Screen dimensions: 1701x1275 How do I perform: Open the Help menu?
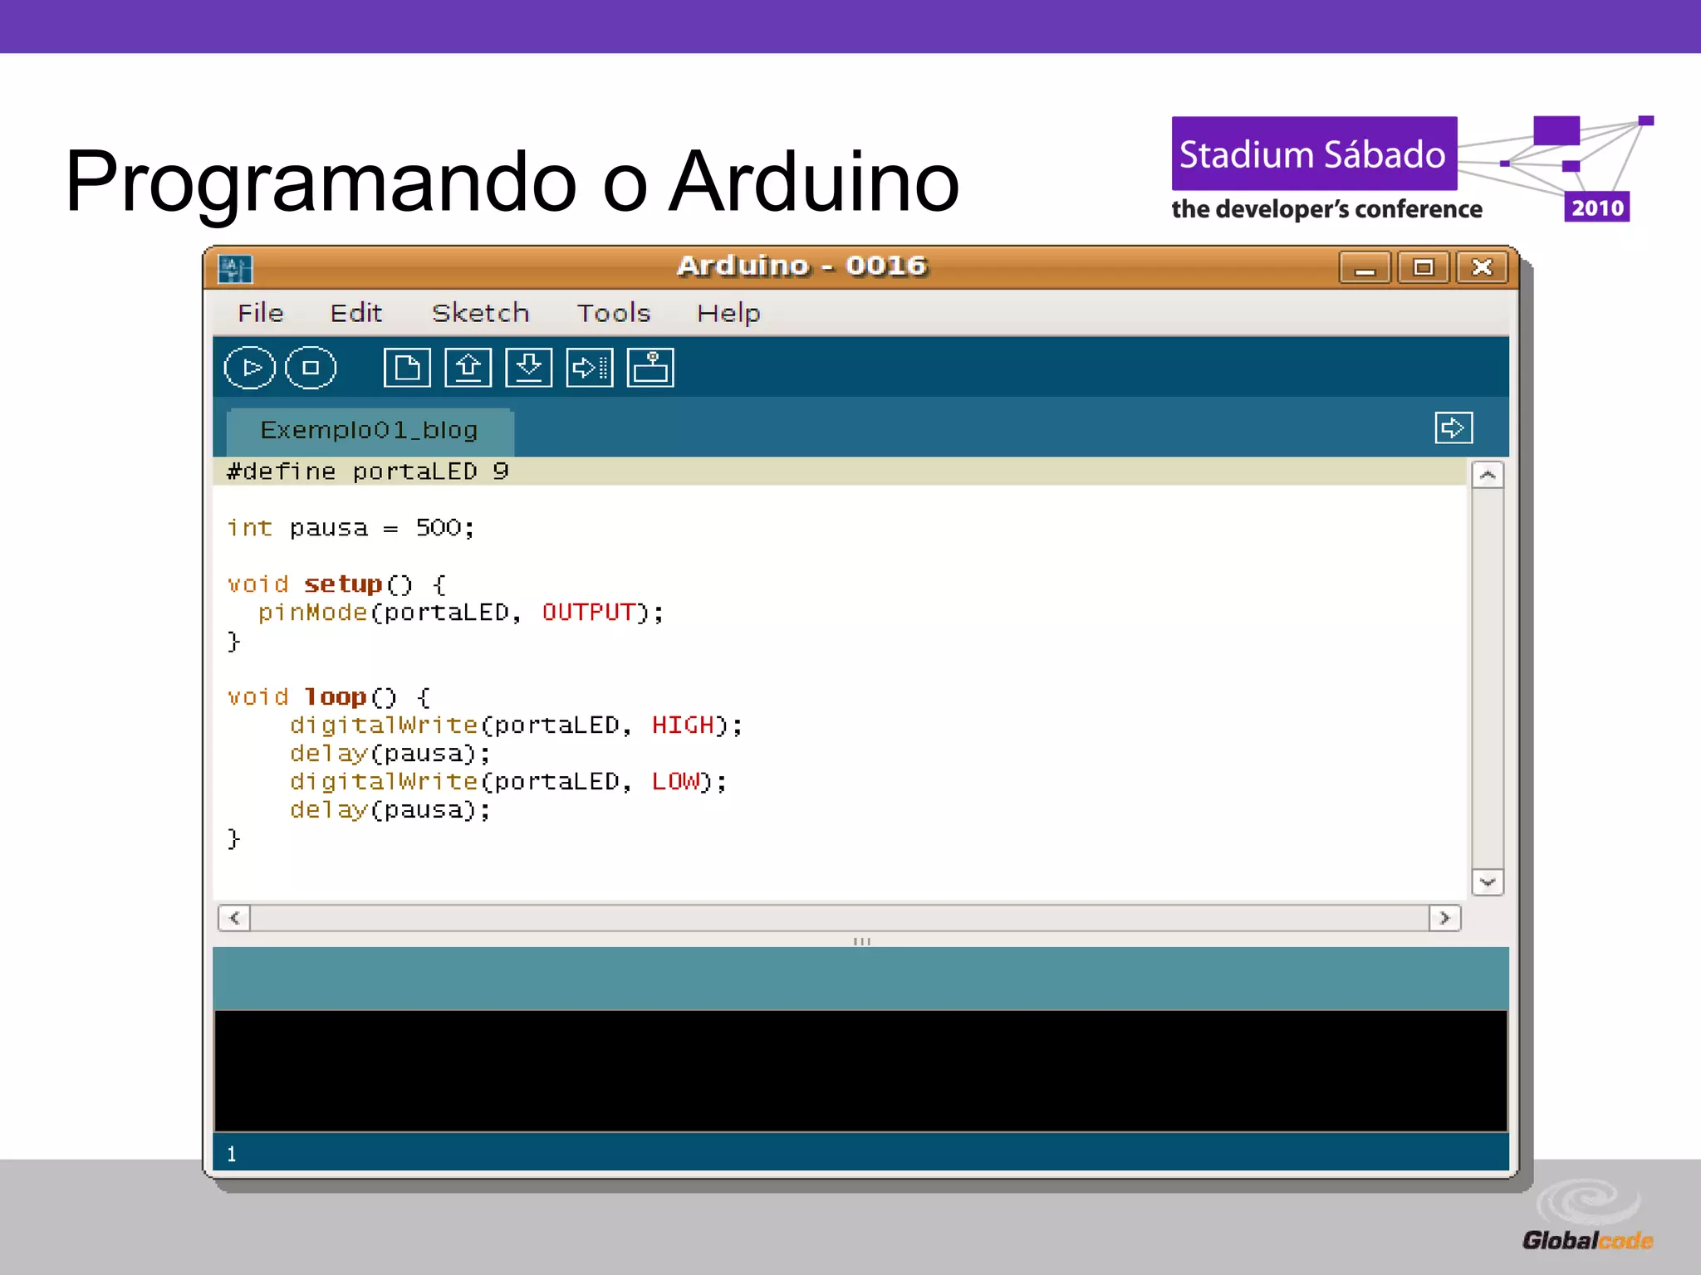[x=728, y=313]
